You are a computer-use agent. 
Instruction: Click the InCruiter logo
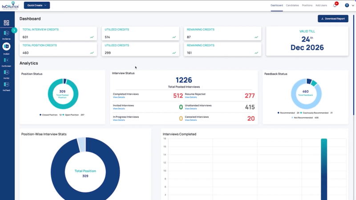coord(10,5)
